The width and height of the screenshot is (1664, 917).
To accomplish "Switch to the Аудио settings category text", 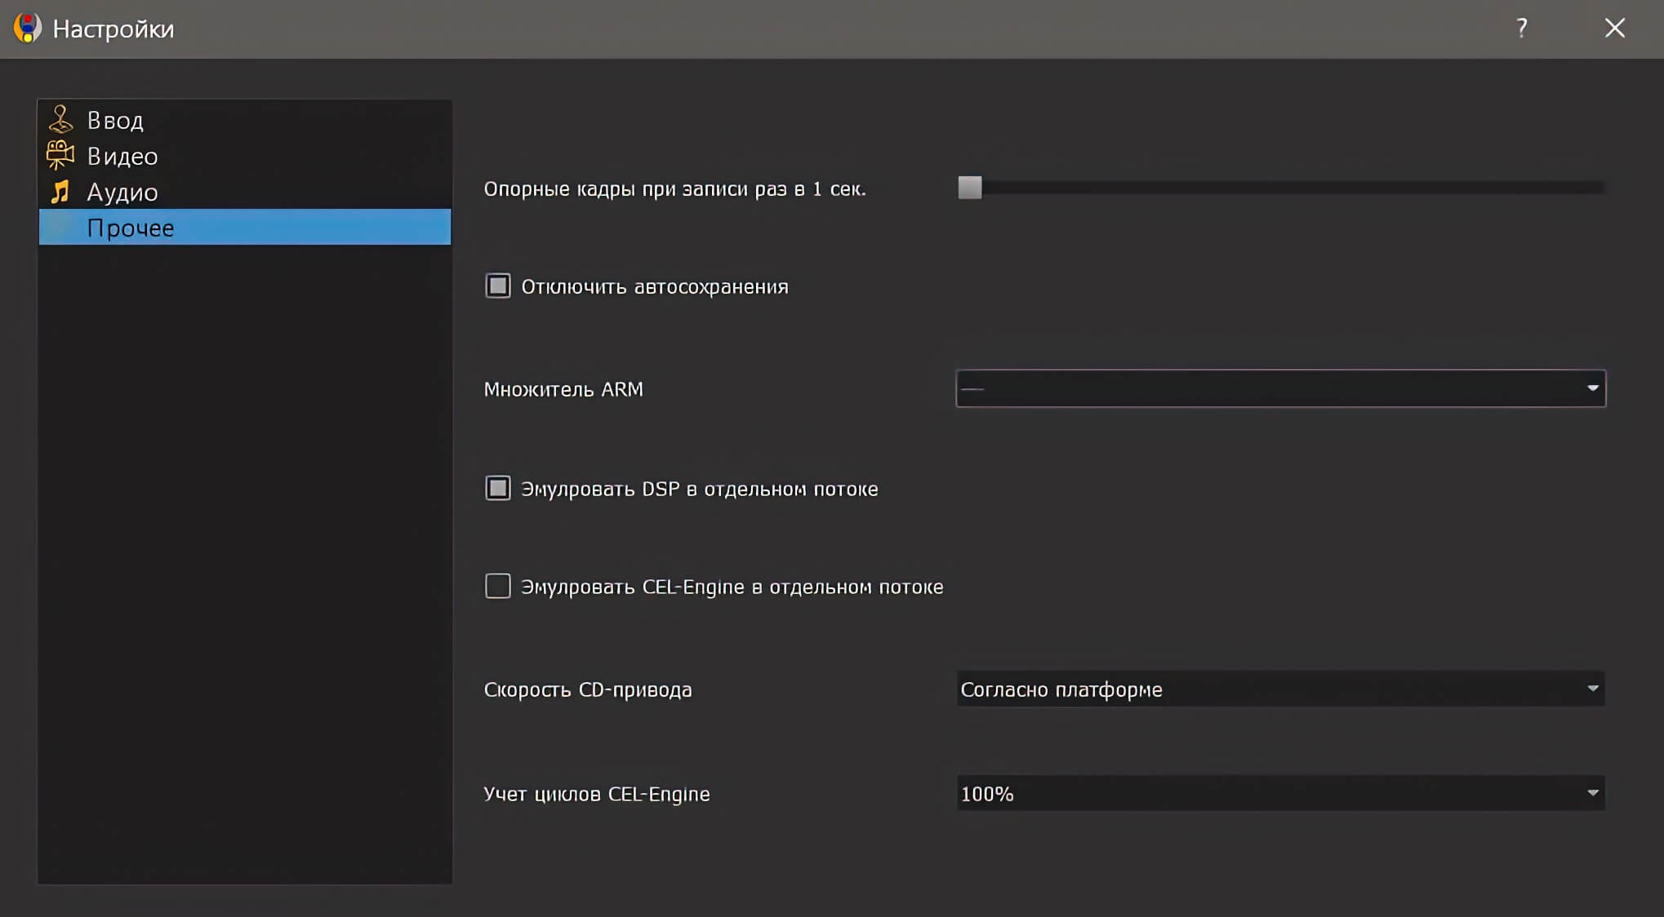I will point(122,192).
